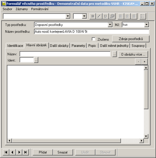Toggle italic text formatting
Viewport: 156px width, 158px height.
coord(99,16)
